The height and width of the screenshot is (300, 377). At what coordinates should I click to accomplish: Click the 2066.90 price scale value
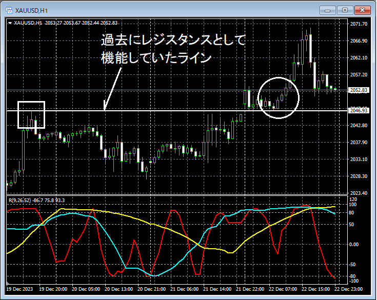point(359,41)
